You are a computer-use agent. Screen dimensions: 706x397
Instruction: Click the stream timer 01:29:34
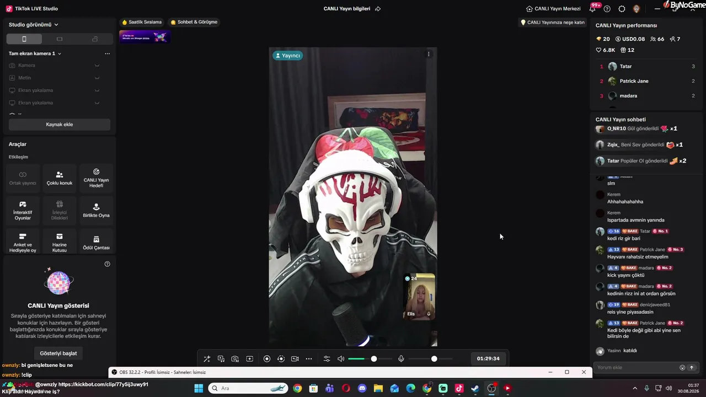488,359
